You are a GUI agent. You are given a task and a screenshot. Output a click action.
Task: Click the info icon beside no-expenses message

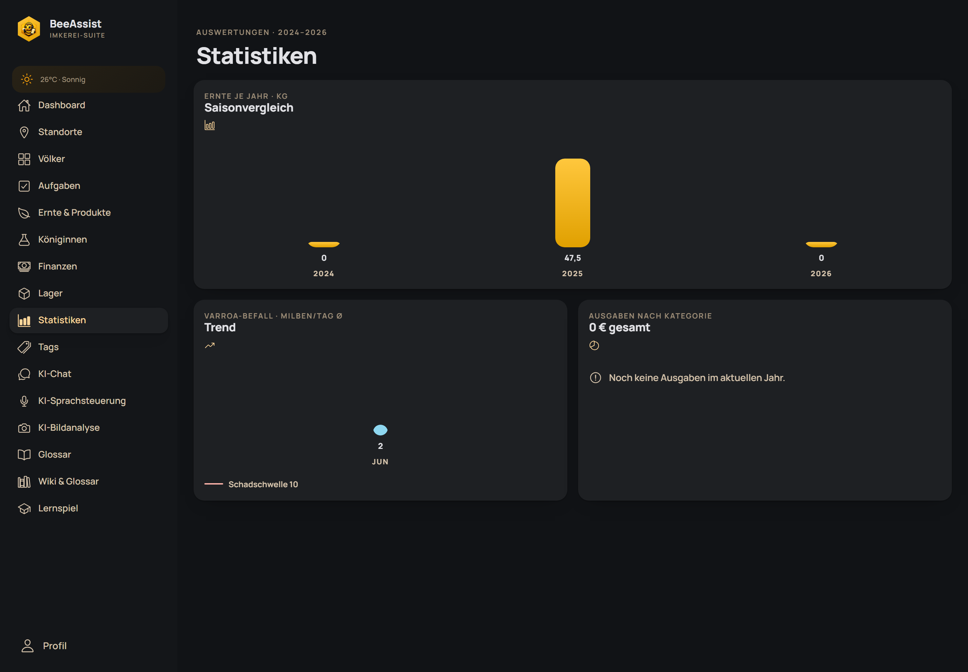(x=595, y=378)
